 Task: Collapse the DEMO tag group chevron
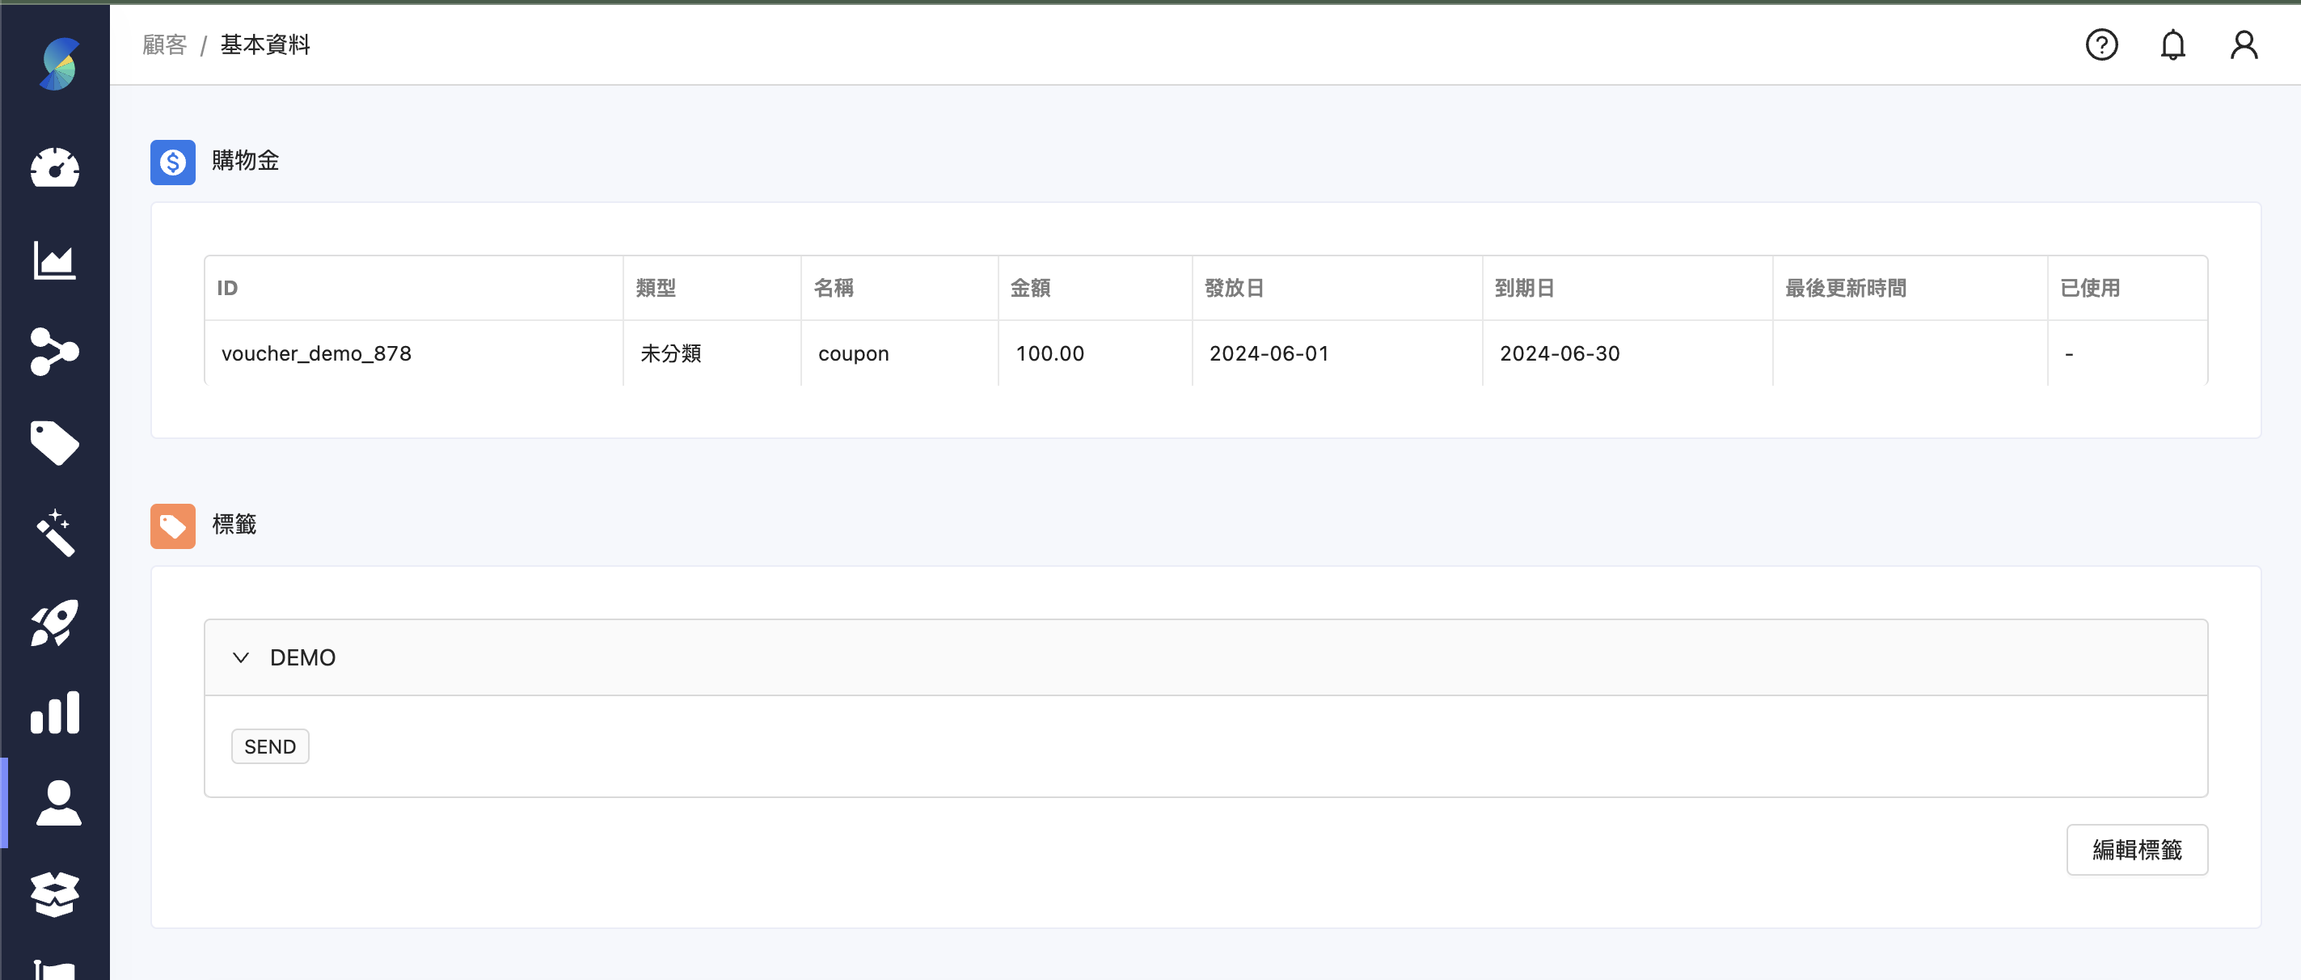pos(240,657)
